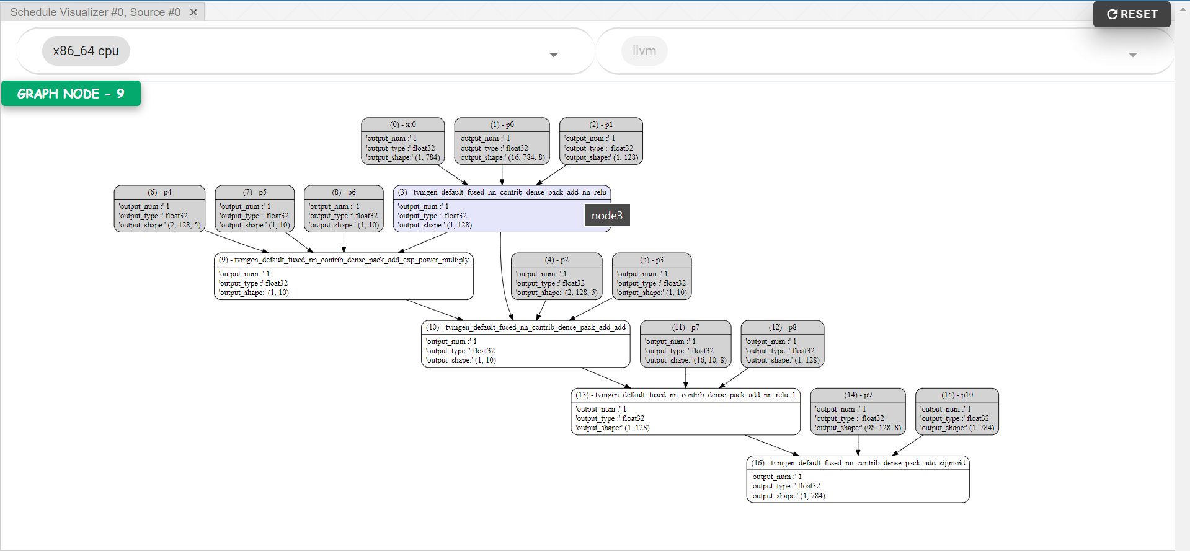Click the RESET button
The image size is (1190, 551).
[1132, 14]
